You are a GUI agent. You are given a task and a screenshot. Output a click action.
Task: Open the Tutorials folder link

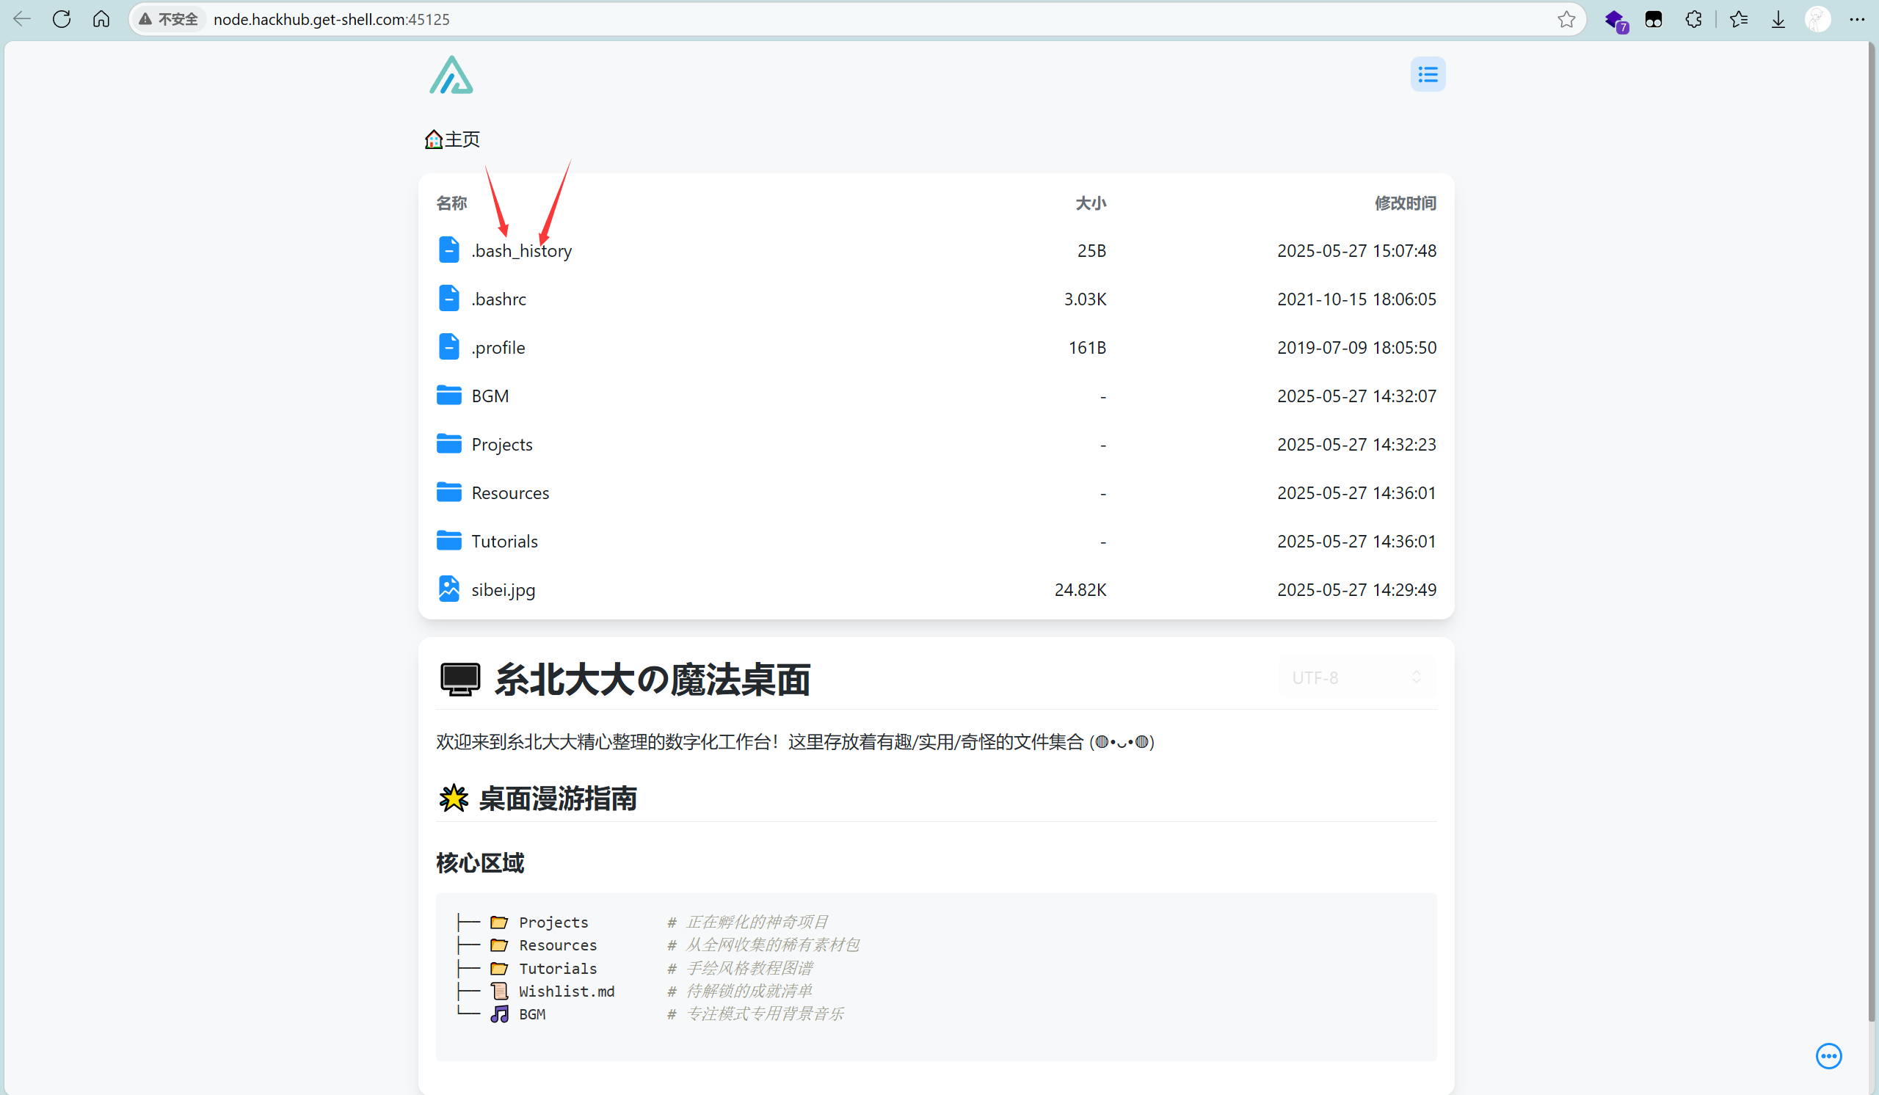coord(504,540)
